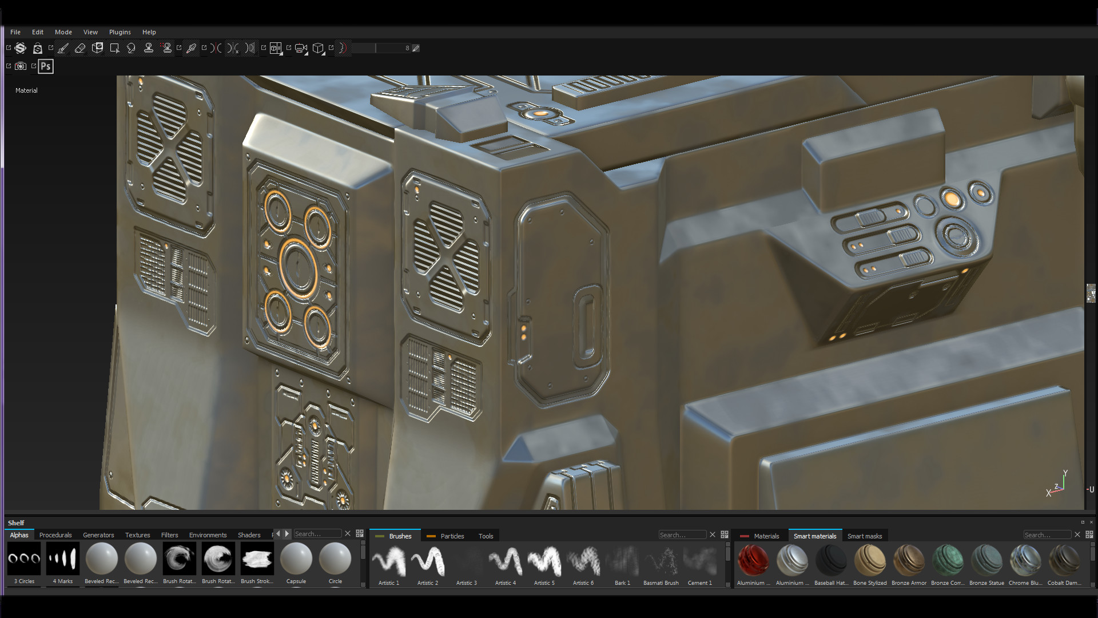The image size is (1098, 618).
Task: Select the Paint brush tool
Action: pyautogui.click(x=62, y=48)
